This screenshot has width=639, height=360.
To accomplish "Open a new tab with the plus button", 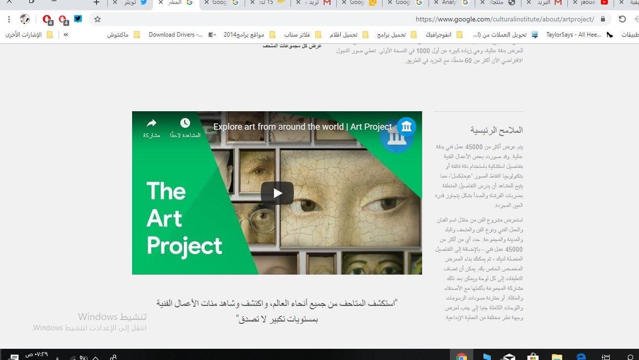I will coord(96,3).
